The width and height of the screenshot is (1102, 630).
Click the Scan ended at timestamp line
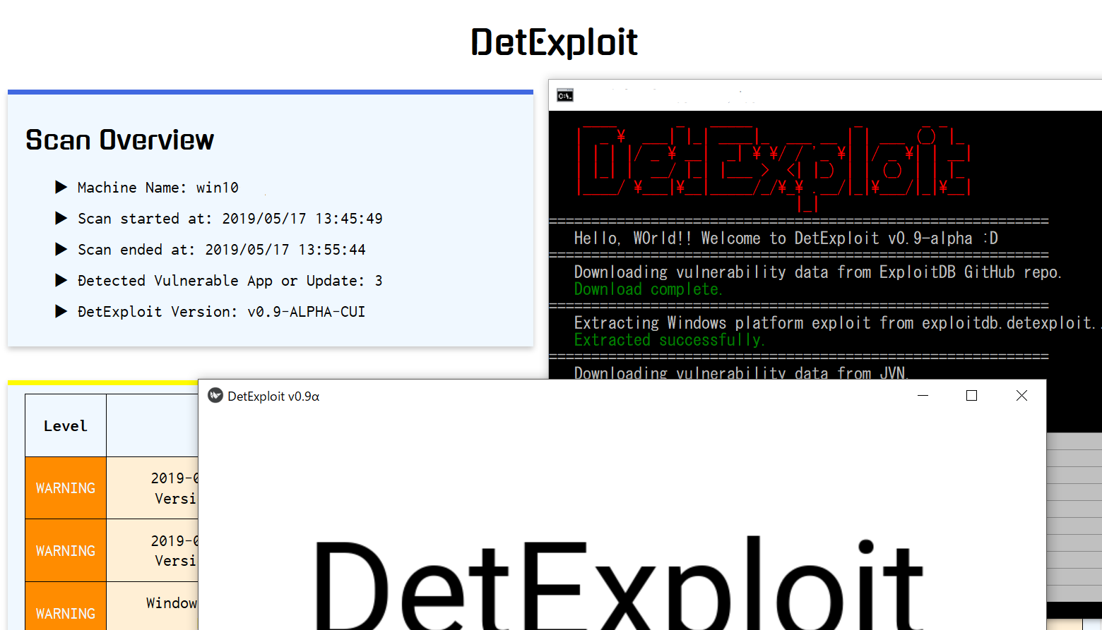(x=221, y=250)
